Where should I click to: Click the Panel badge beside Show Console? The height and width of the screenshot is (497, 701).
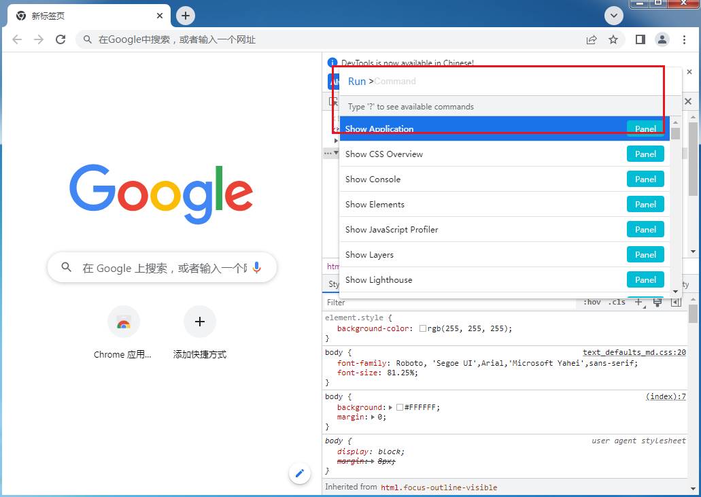645,179
